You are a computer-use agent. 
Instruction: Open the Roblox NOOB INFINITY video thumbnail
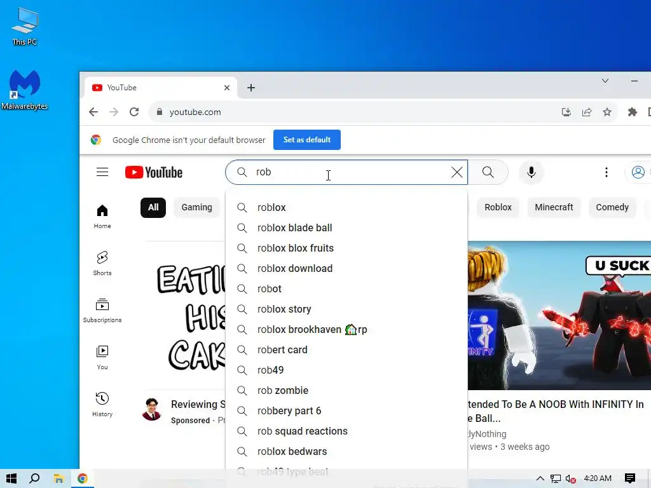pyautogui.click(x=559, y=315)
